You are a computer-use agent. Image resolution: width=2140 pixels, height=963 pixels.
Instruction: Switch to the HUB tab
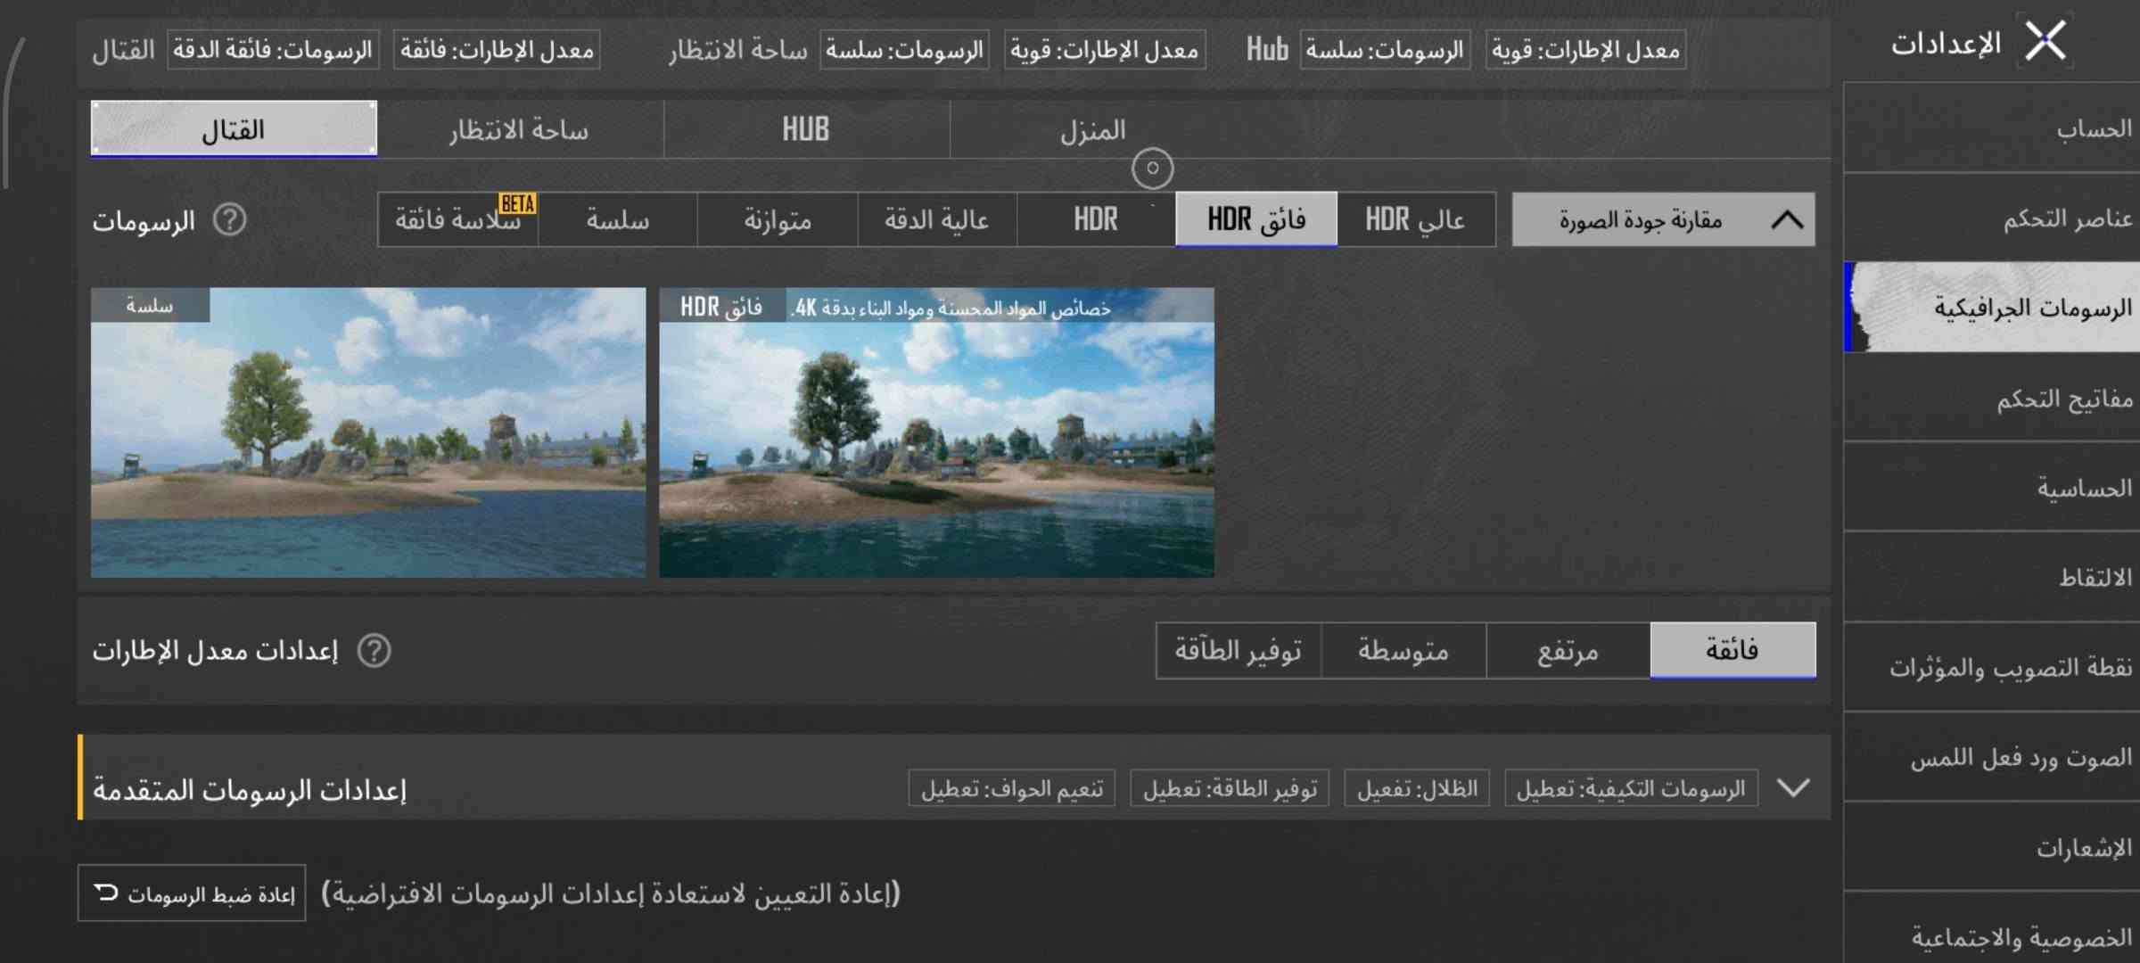pyautogui.click(x=806, y=130)
